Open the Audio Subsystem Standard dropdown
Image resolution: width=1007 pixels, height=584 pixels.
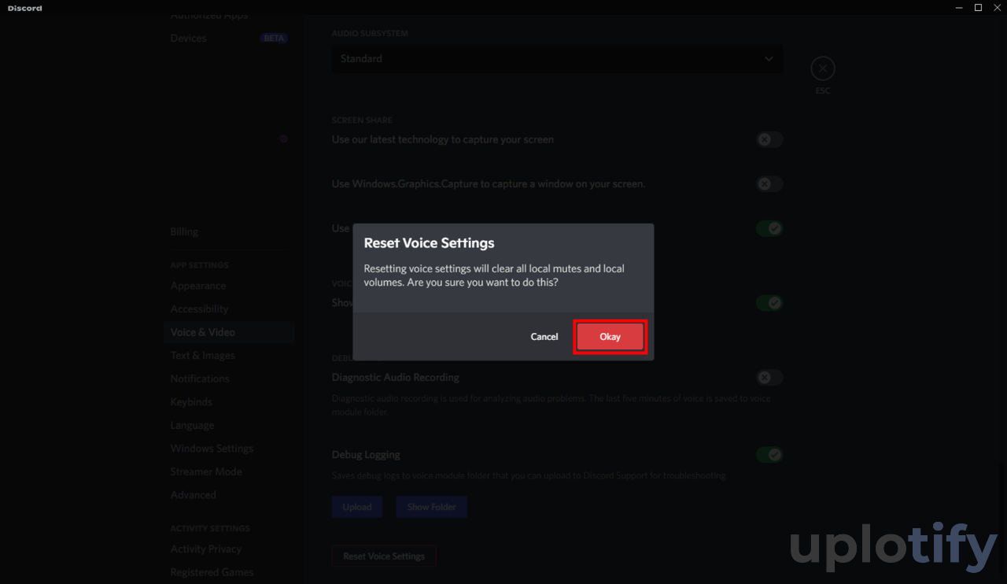[x=557, y=59]
